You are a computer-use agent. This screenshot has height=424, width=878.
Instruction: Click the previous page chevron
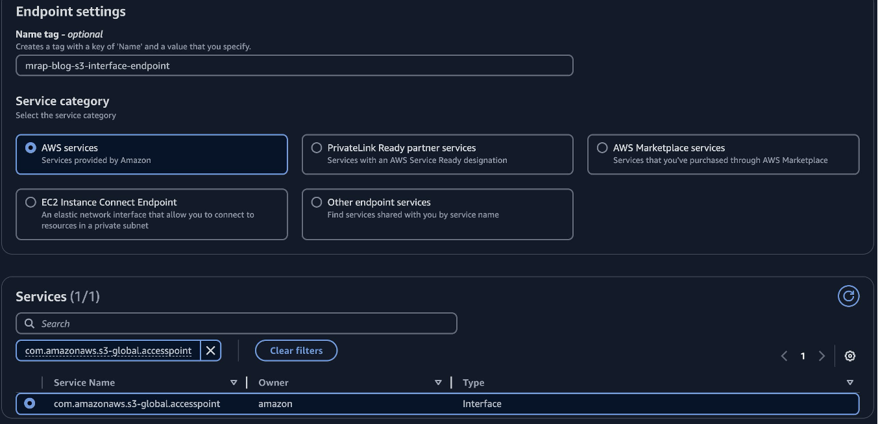pos(784,356)
